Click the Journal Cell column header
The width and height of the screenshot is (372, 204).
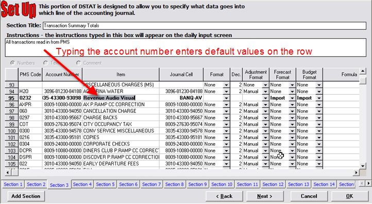[181, 75]
